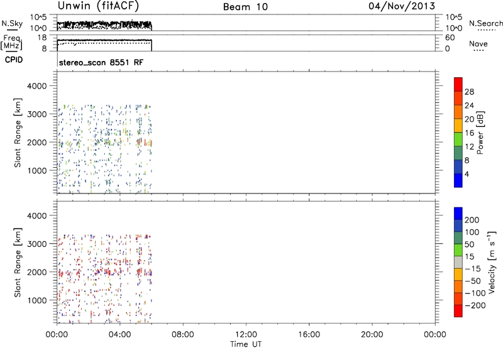This screenshot has height=348, width=503.
Task: Pick the orange velocity segment between -50 and -100
Action: [x=458, y=286]
